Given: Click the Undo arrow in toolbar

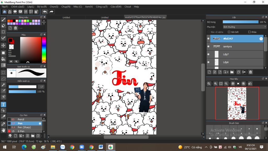Looking at the screenshot, I should 45,12.
